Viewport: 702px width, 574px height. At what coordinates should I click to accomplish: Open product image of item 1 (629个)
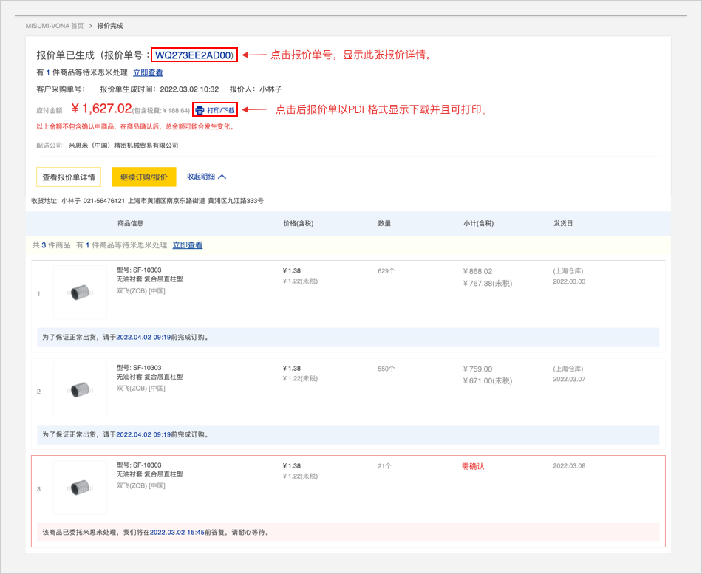[80, 293]
